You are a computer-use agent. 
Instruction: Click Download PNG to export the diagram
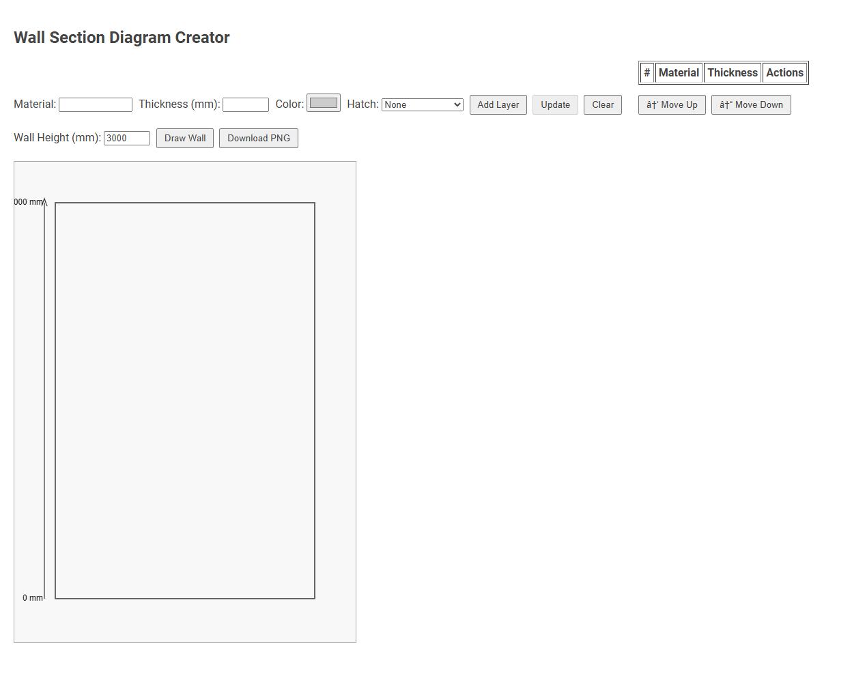258,138
